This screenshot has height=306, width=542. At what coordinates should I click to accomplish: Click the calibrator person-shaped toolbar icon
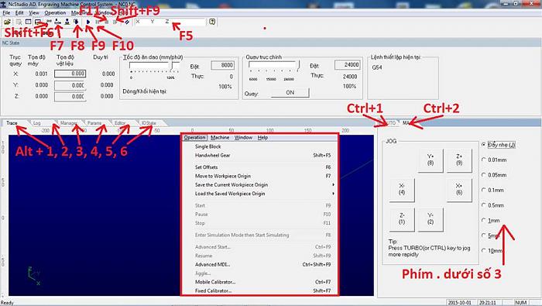pyautogui.click(x=67, y=22)
